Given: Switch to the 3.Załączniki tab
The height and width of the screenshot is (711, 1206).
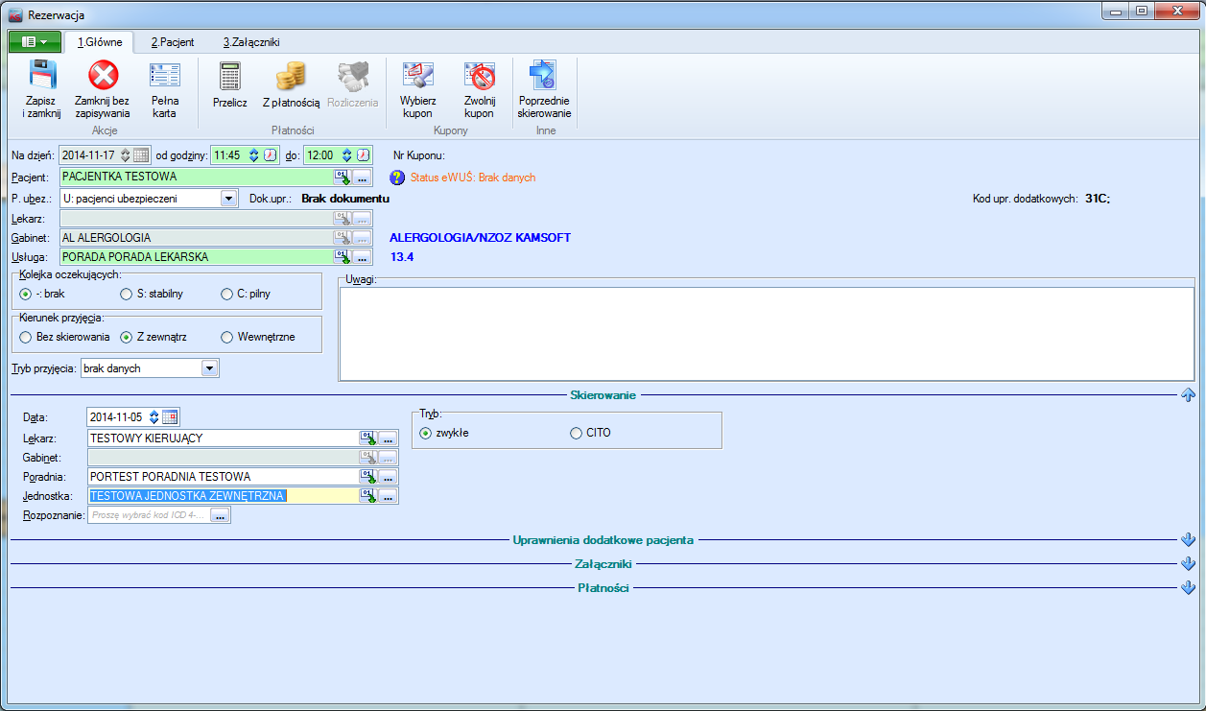Looking at the screenshot, I should point(250,42).
